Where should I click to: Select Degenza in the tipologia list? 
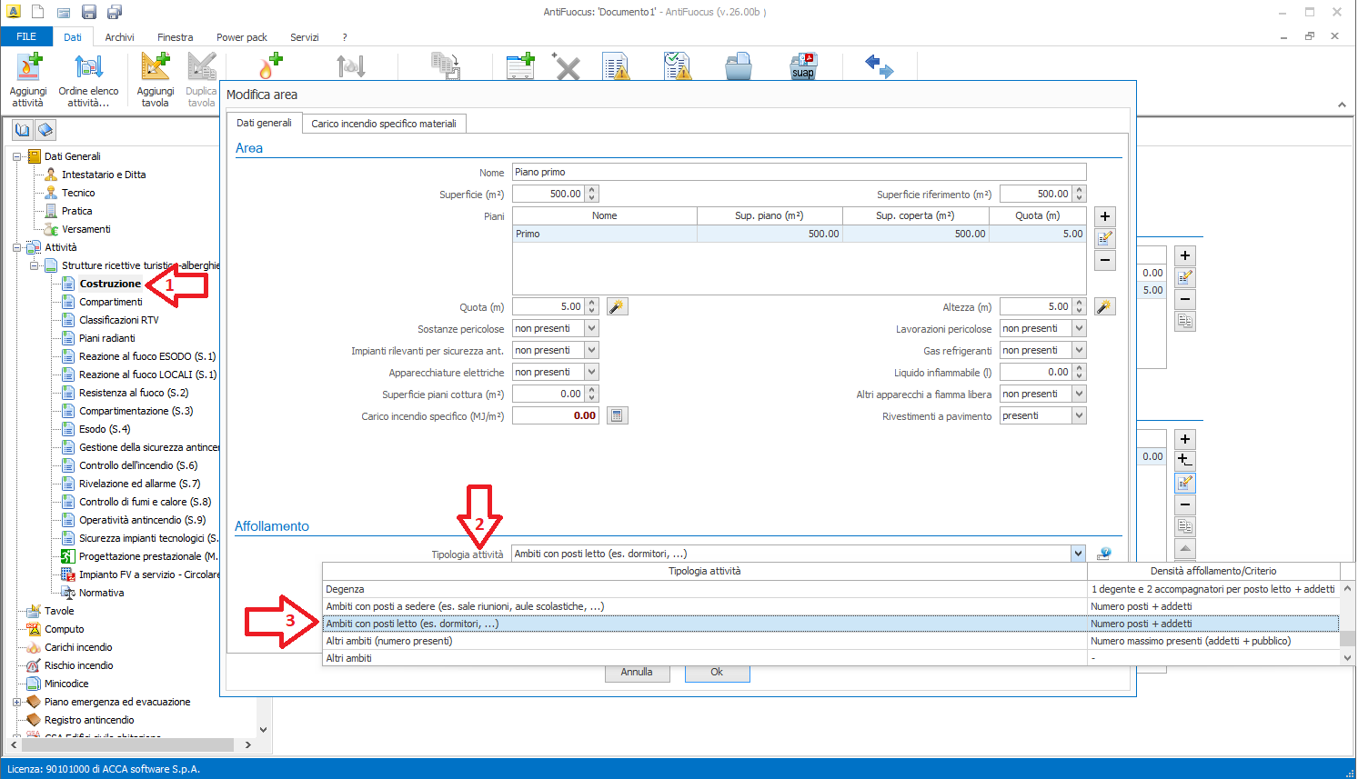[346, 589]
